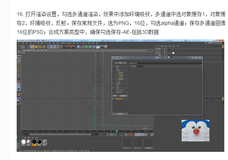Click the green array modeling icon
This screenshot has height=160, width=228.
tap(90, 47)
